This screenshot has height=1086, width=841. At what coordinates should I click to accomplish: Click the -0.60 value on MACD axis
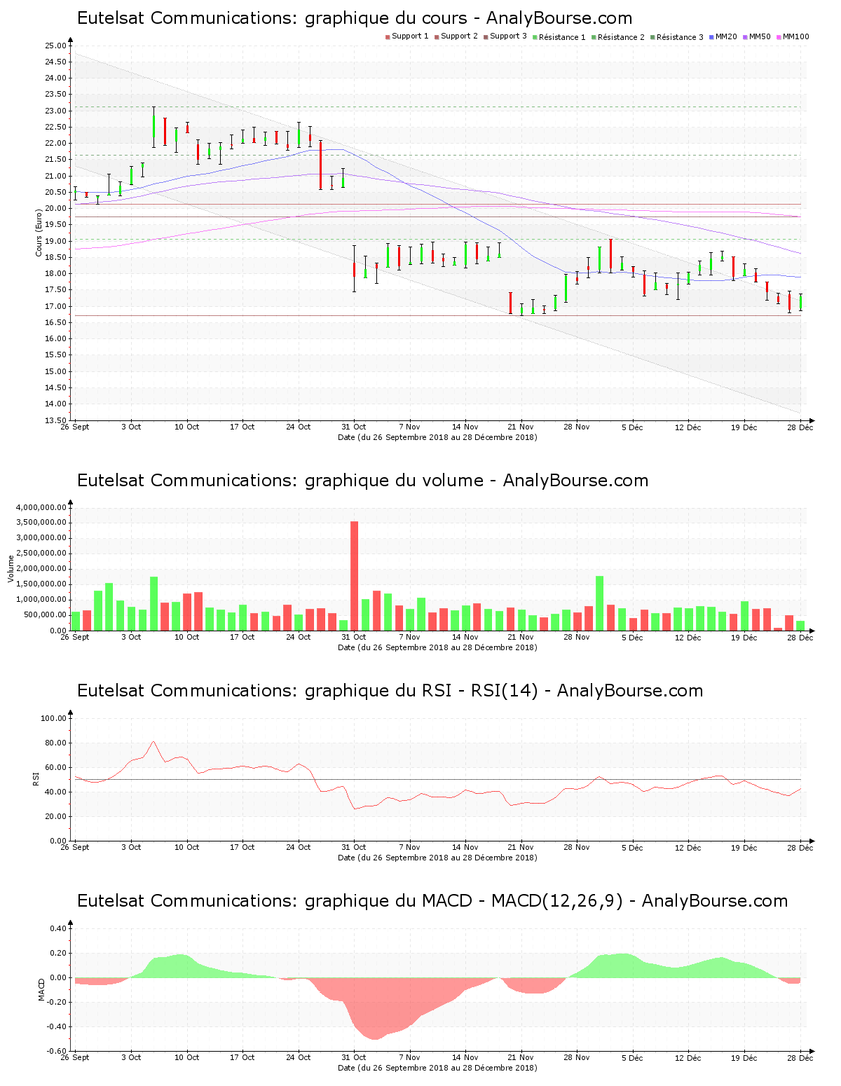(x=57, y=1051)
